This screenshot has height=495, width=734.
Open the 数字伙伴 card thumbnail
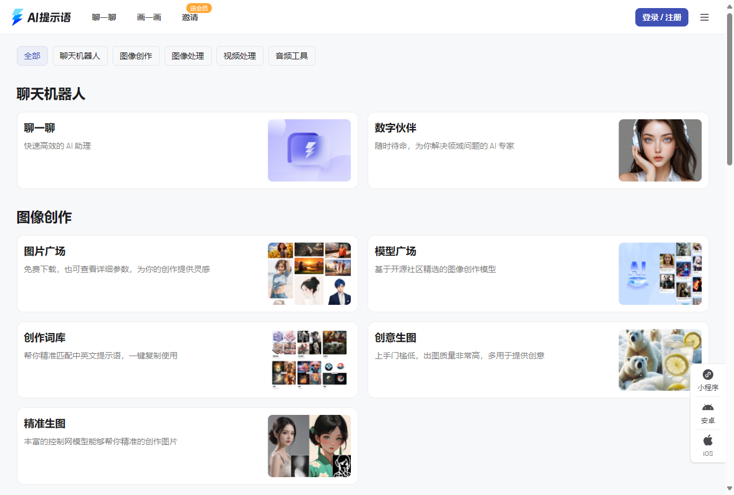[660, 150]
